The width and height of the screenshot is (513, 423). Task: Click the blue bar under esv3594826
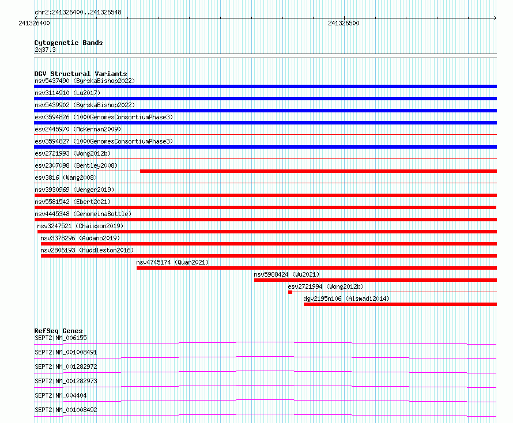click(265, 123)
